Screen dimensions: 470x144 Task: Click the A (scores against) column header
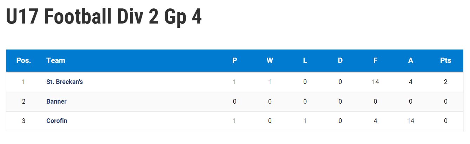coord(411,60)
